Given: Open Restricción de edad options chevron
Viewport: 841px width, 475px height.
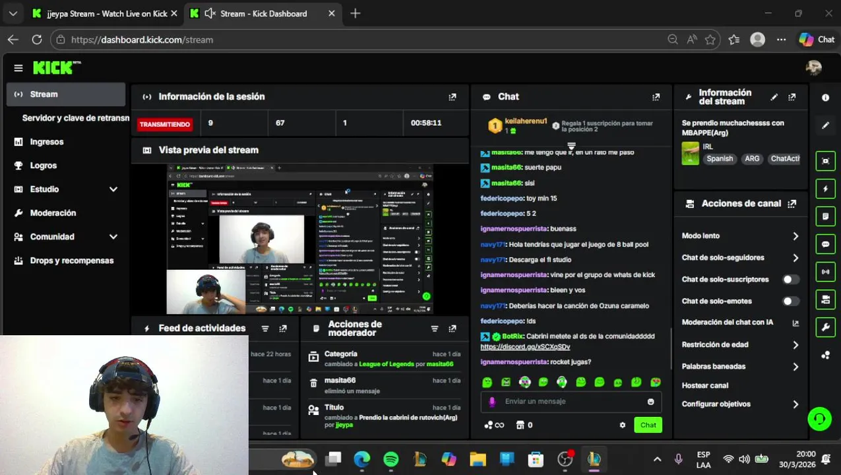Looking at the screenshot, I should tap(795, 345).
